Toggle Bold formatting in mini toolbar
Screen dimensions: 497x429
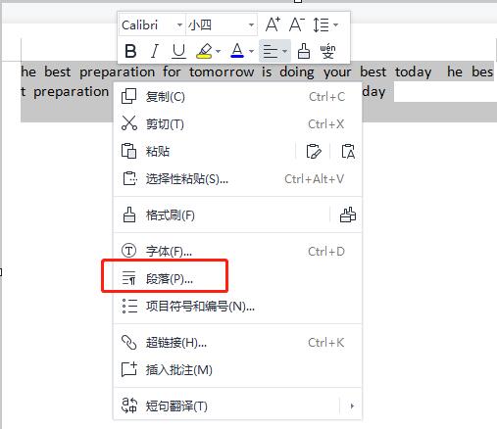click(130, 51)
